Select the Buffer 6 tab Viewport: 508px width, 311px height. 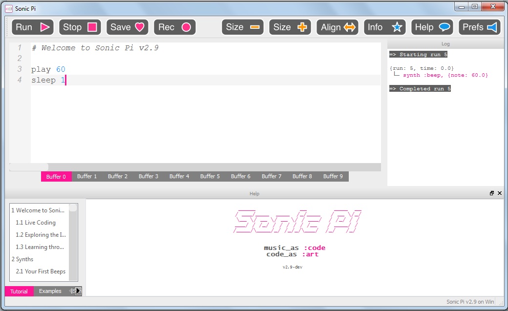(x=241, y=176)
